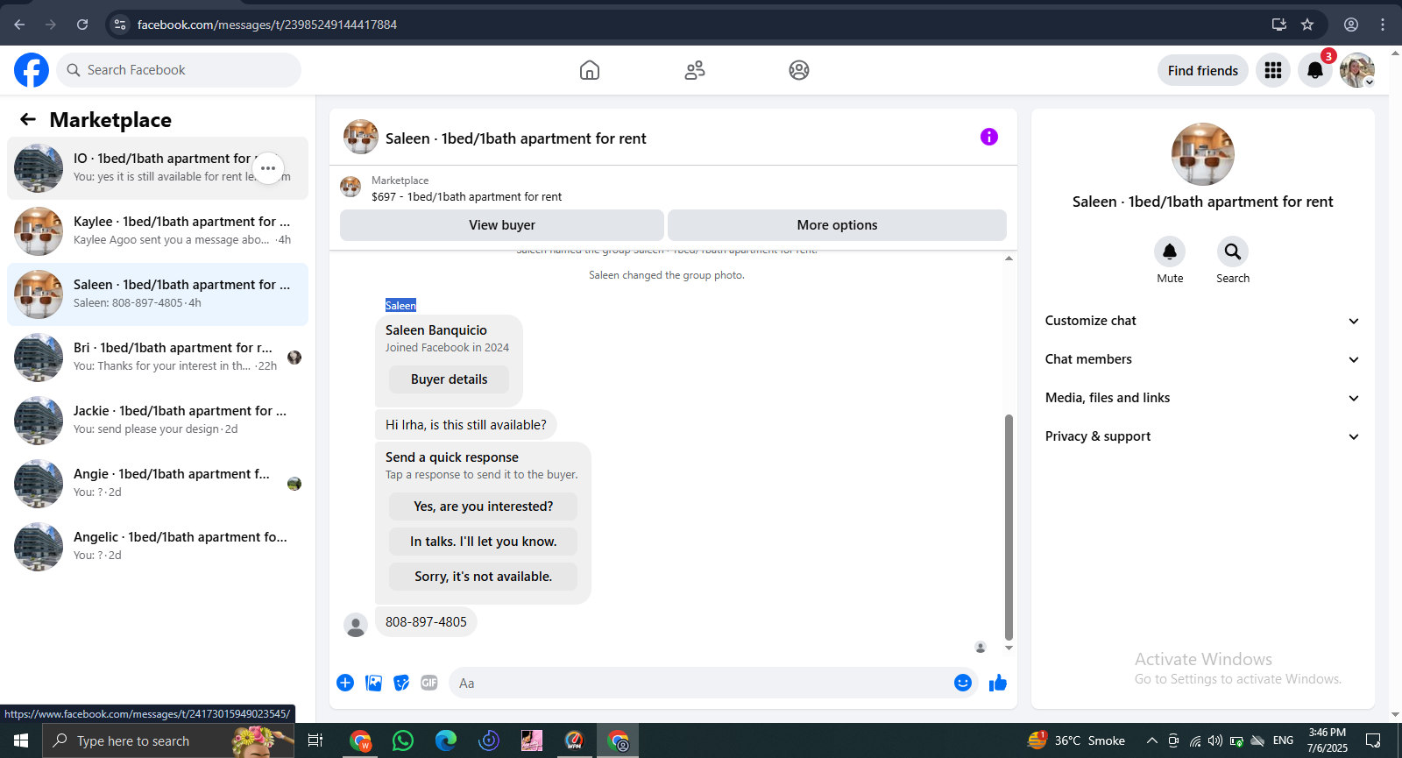
Task: Expand Privacy & support section
Action: click(x=1202, y=436)
